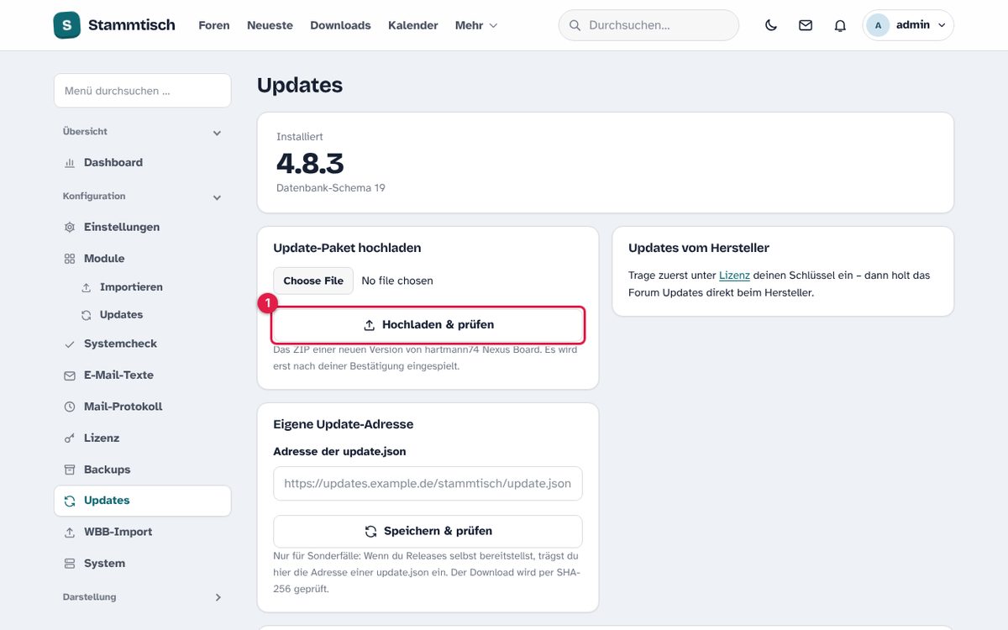Go to Foren in top navigation

pyautogui.click(x=214, y=25)
